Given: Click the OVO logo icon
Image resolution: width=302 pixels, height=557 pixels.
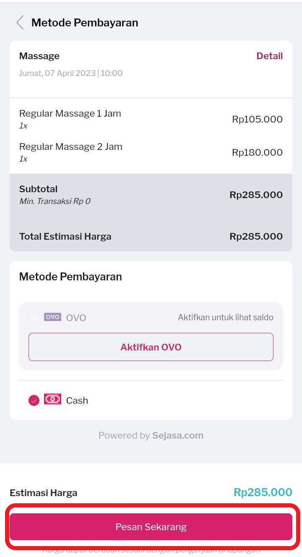Looking at the screenshot, I should point(52,317).
